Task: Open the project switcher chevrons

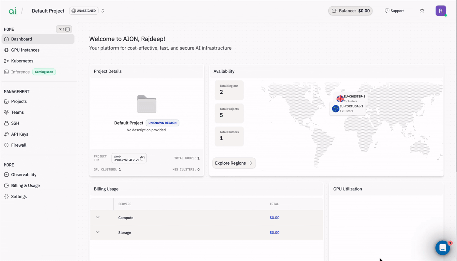Action: (x=102, y=11)
